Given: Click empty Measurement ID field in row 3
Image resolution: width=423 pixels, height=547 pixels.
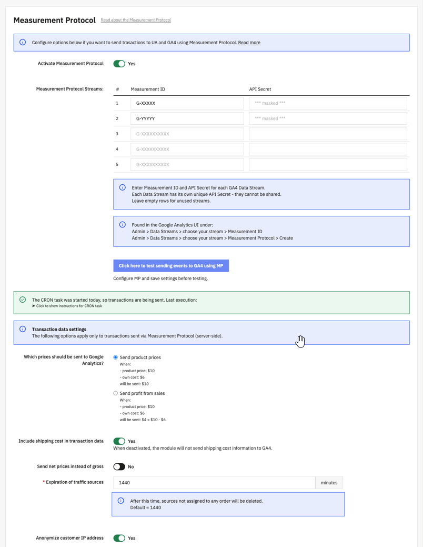Looking at the screenshot, I should pos(187,134).
